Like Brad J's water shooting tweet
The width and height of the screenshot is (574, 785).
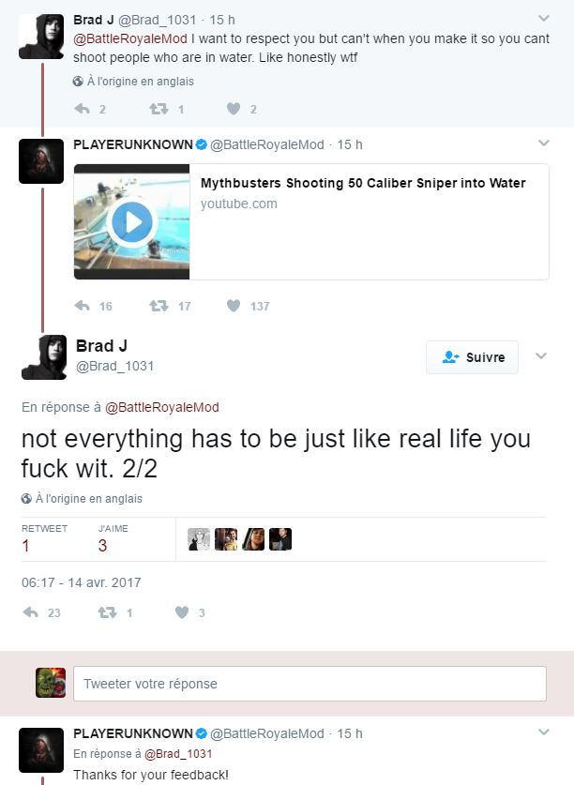234,109
